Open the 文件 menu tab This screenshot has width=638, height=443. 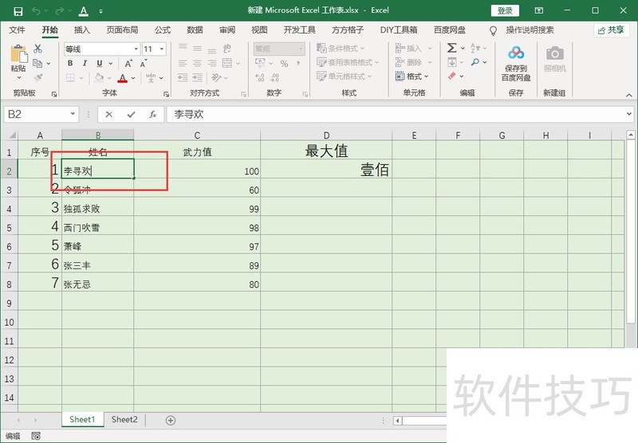pos(17,29)
